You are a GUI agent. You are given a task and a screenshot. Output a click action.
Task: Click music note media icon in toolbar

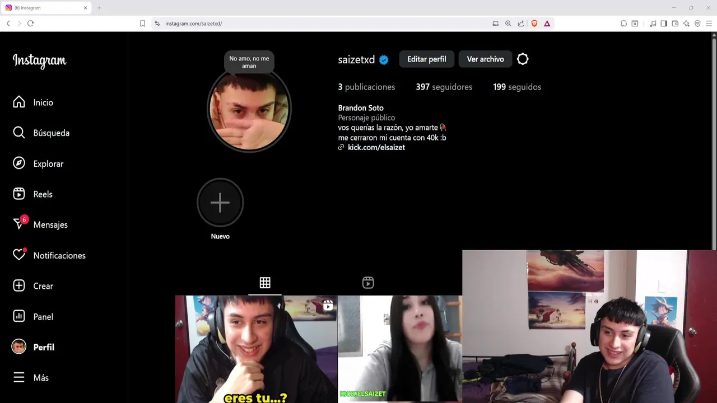click(x=653, y=24)
